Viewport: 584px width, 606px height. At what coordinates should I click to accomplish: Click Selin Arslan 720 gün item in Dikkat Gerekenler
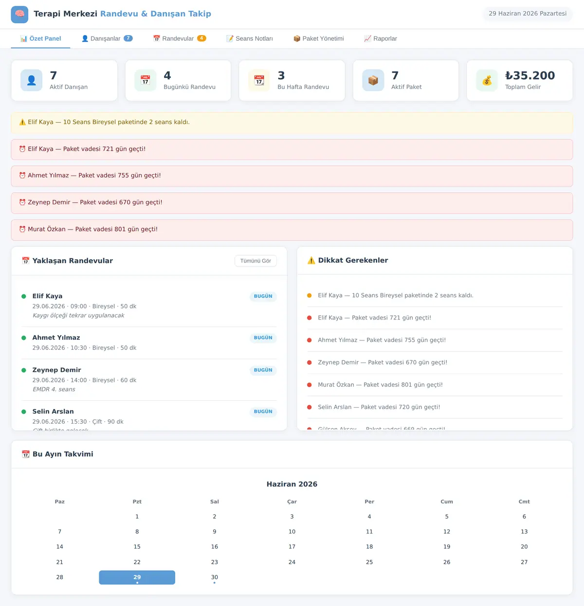click(435, 407)
